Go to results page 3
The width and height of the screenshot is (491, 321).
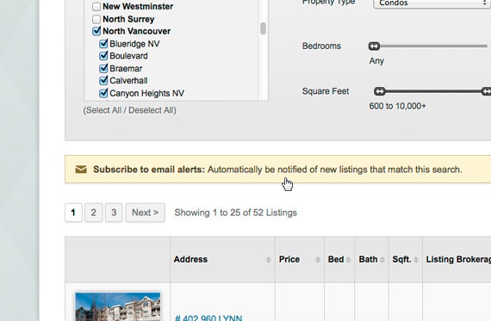click(x=114, y=213)
